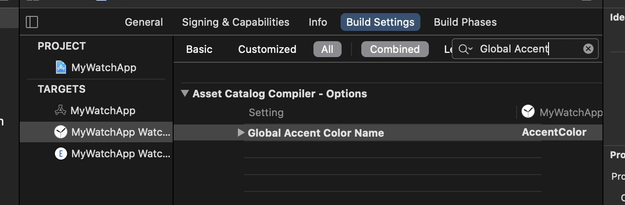
Task: Open the General tab
Action: [x=144, y=22]
